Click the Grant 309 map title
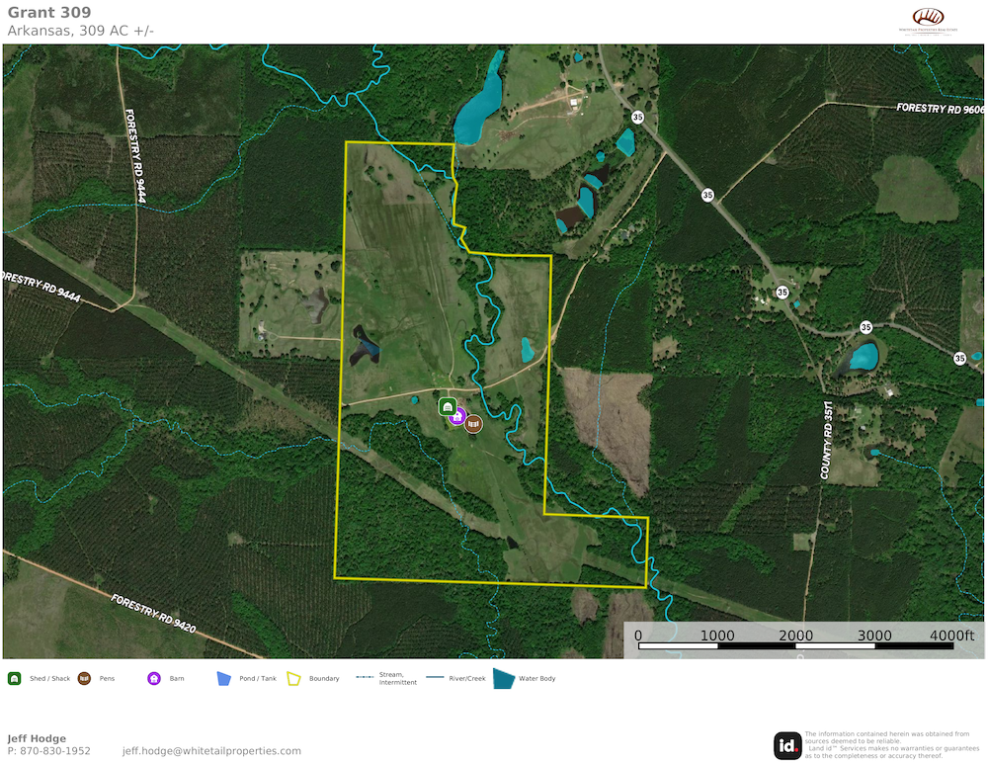This screenshot has width=988, height=764. tap(49, 13)
